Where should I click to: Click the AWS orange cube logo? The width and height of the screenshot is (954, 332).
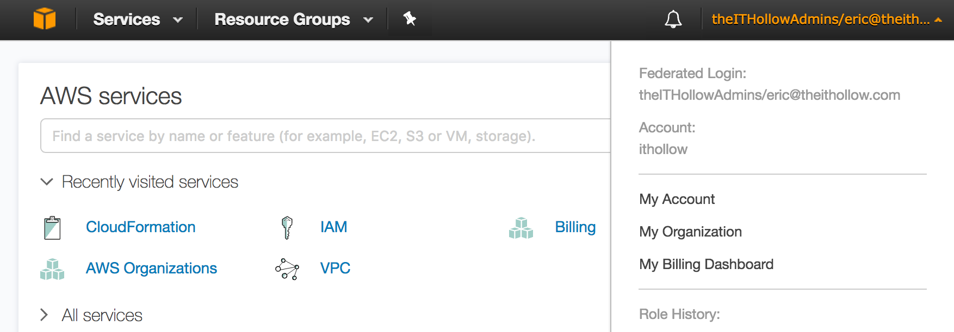[x=45, y=19]
